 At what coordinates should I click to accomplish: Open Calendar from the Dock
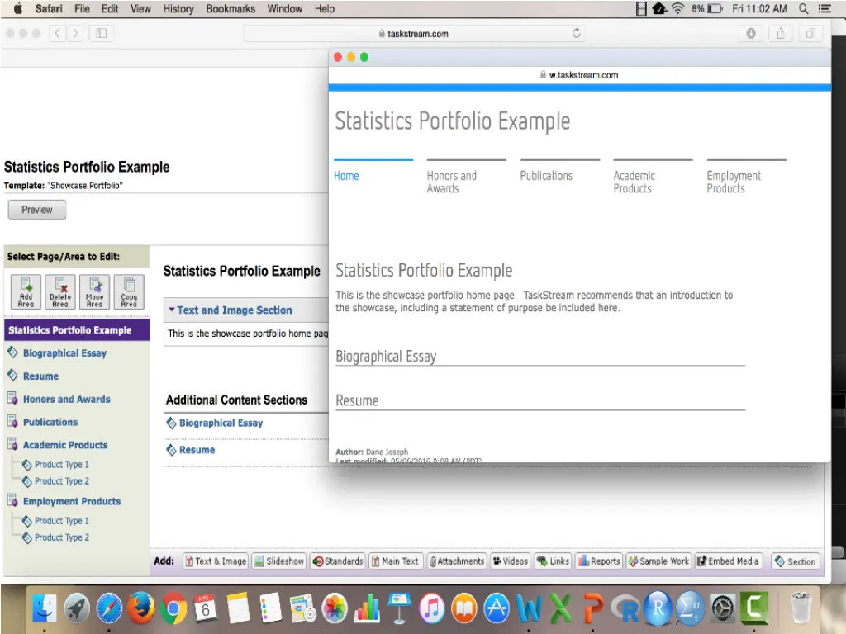point(206,608)
